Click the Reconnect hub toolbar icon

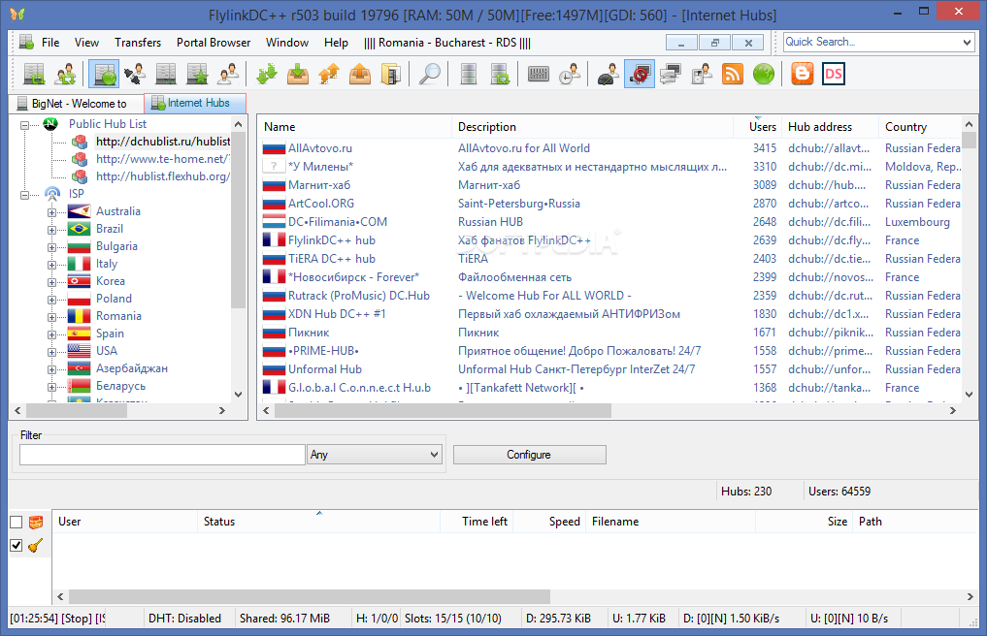(x=34, y=75)
